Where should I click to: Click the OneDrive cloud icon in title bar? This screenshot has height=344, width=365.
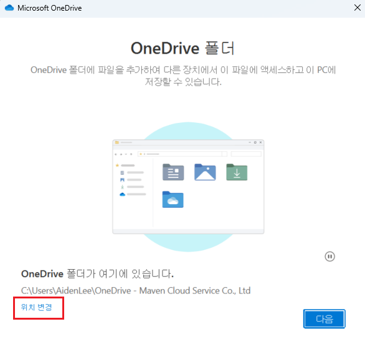coord(9,8)
